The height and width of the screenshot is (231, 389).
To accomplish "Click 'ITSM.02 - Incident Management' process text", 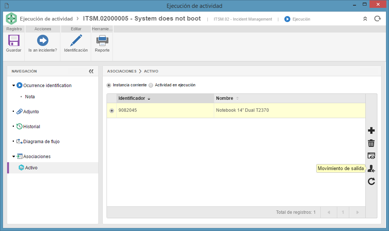I will [243, 19].
